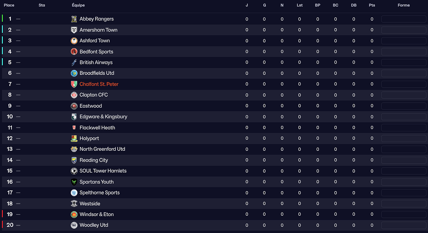Click the Chalfont St. Peter crest
The width and height of the screenshot is (428, 233).
74,84
